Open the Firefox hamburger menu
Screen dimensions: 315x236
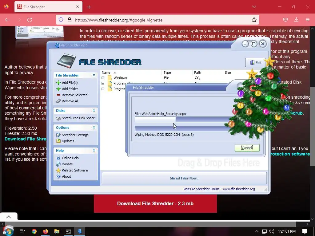pyautogui.click(x=308, y=20)
